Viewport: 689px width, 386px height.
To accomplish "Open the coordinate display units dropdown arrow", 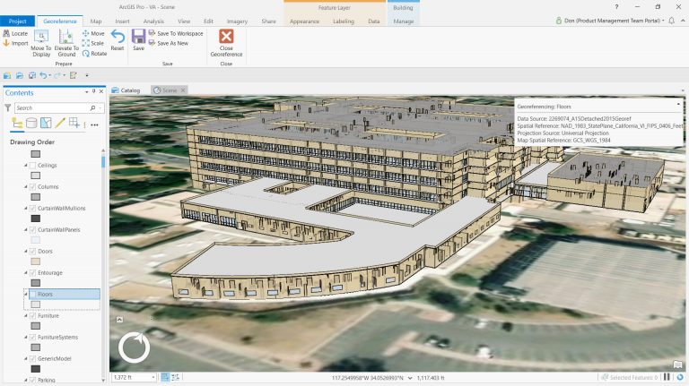I will (410, 378).
